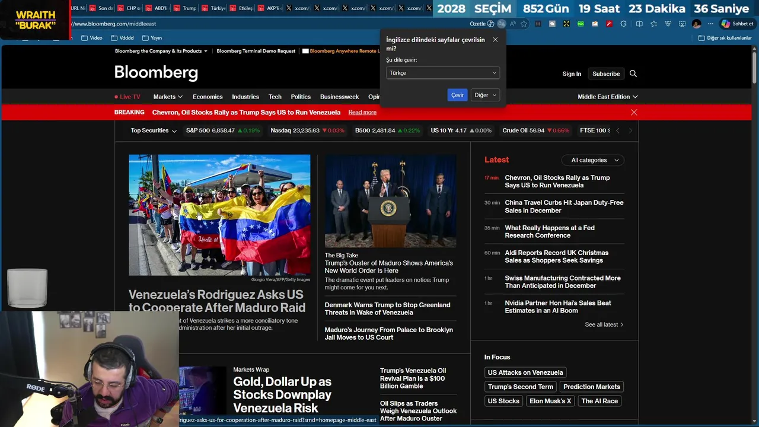This screenshot has width=759, height=427.
Task: Click the read aloud icon in address bar
Action: pos(513,24)
